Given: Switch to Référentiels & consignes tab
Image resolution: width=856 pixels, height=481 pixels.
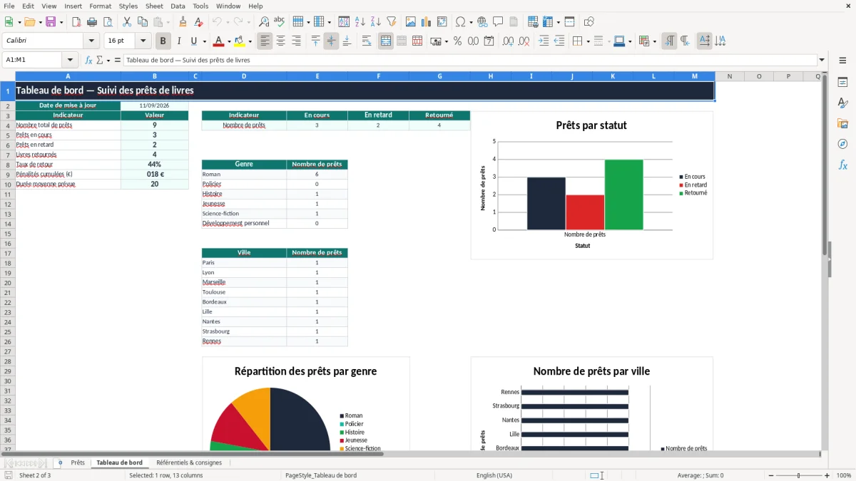Looking at the screenshot, I should [189, 462].
